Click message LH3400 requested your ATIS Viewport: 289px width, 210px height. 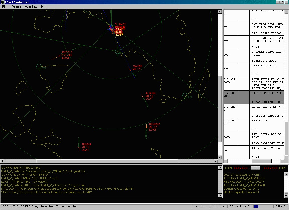coord(241,192)
